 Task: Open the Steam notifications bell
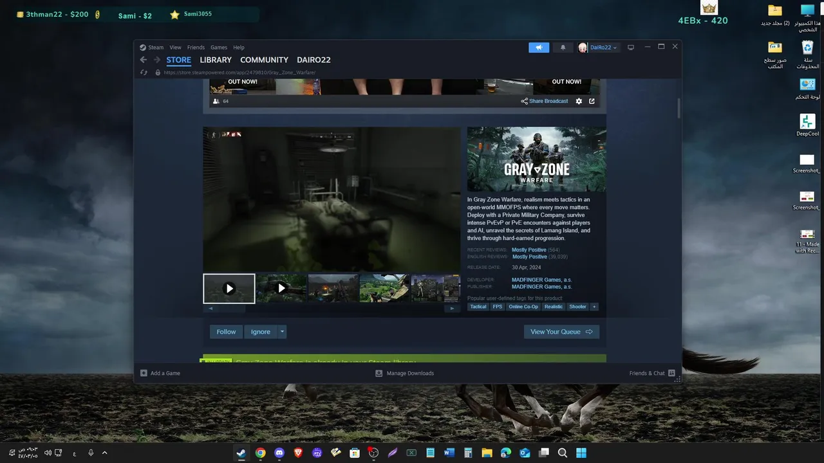[x=563, y=48]
